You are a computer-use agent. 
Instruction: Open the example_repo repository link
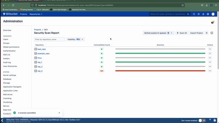[43, 53]
